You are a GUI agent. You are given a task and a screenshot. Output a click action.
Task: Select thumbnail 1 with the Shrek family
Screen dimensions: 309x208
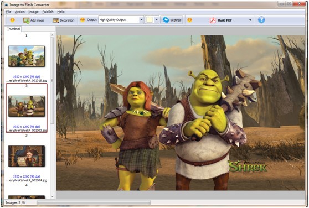click(x=27, y=56)
